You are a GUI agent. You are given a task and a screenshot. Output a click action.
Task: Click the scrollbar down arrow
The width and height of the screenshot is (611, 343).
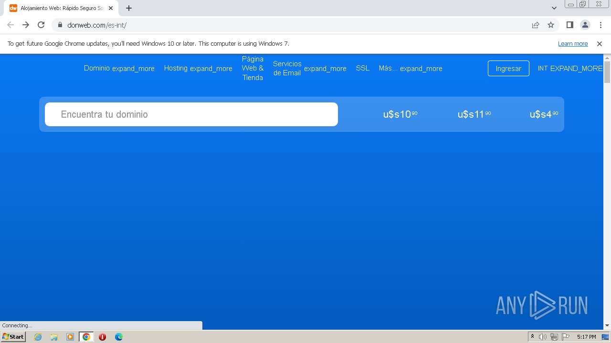pos(607,325)
